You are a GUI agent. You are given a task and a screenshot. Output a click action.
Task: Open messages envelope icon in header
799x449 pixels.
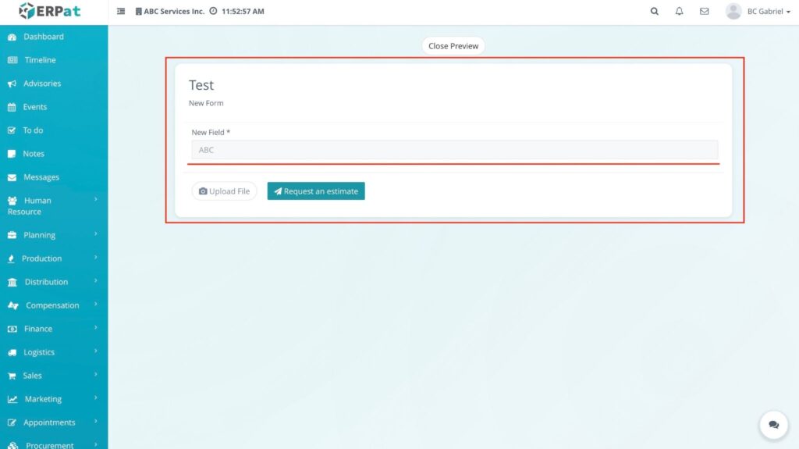[705, 11]
